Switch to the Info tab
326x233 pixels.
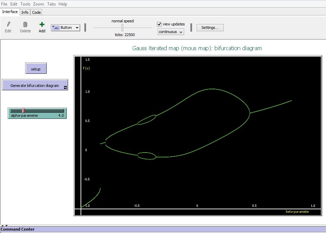[x=25, y=12]
